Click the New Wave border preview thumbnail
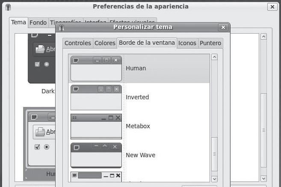This screenshot has width=281, height=187. click(96, 155)
